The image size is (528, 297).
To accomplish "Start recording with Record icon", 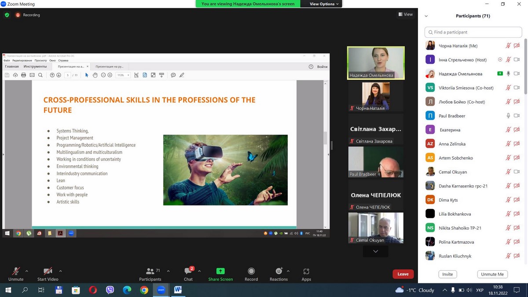I will (251, 271).
